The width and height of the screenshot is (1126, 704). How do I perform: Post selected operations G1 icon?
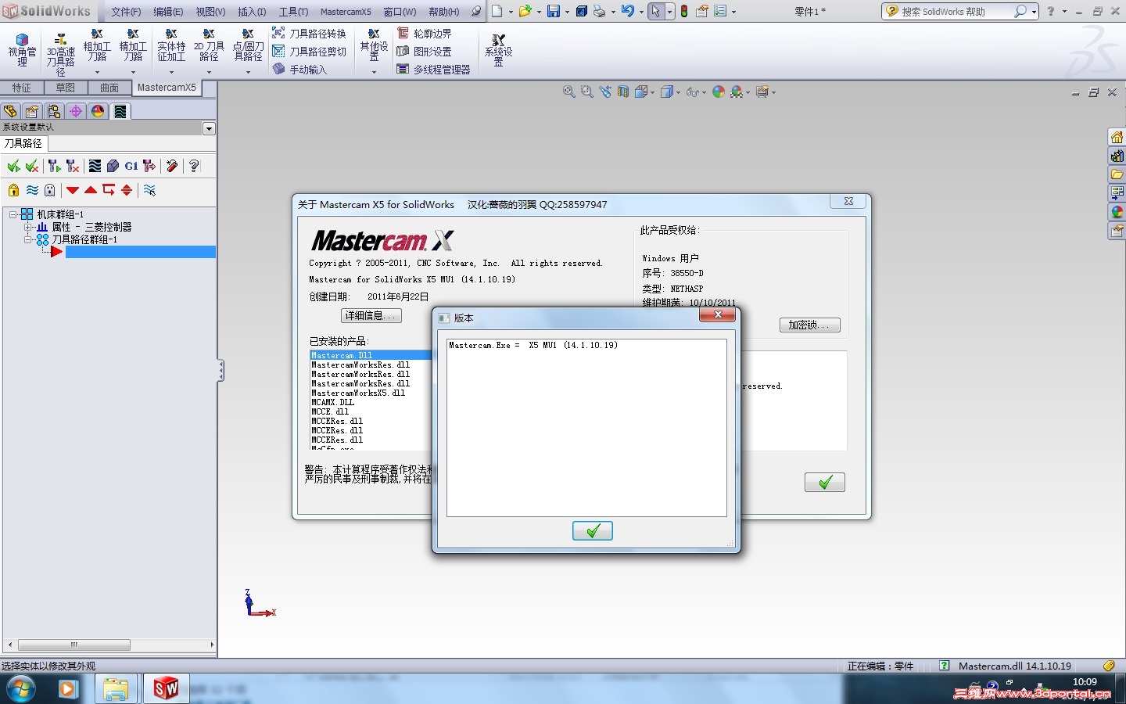point(131,166)
